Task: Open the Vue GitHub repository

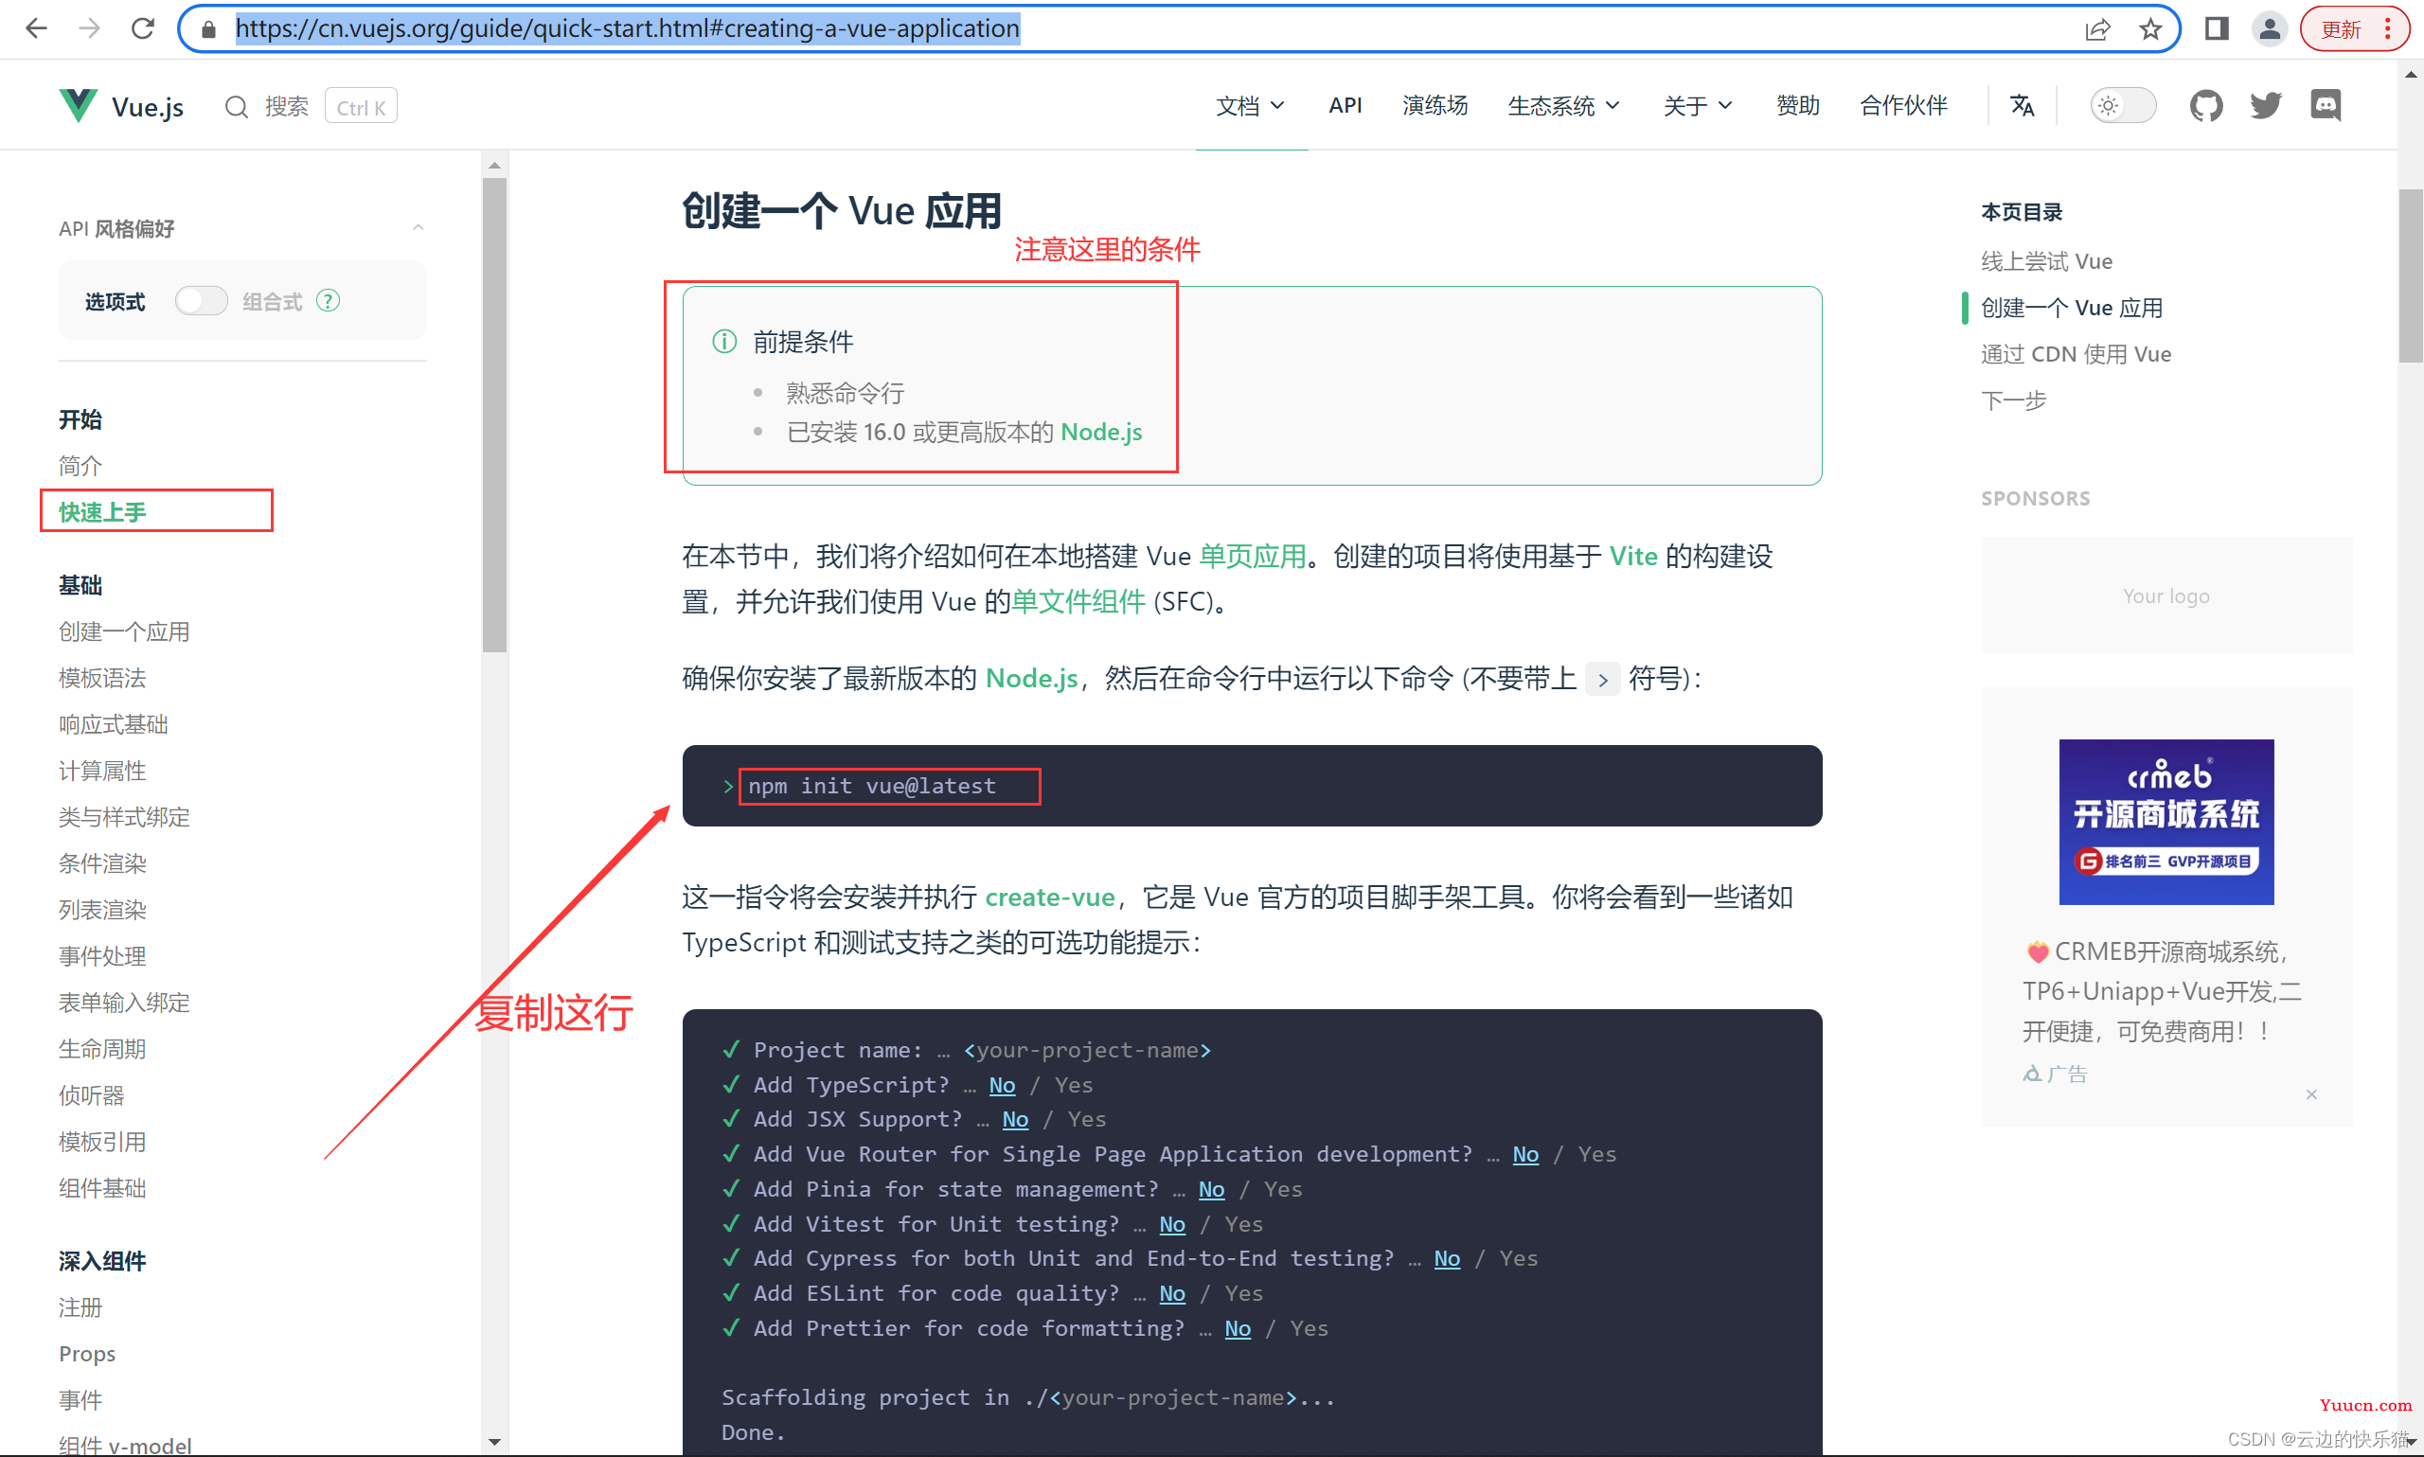Action: click(2205, 105)
